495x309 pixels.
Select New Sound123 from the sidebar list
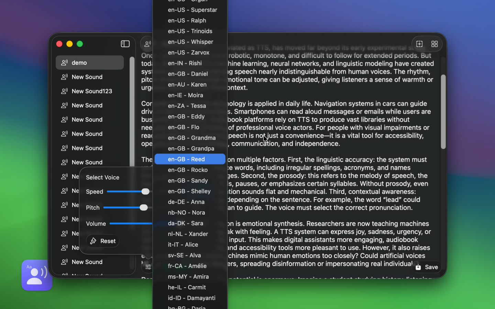pos(91,91)
